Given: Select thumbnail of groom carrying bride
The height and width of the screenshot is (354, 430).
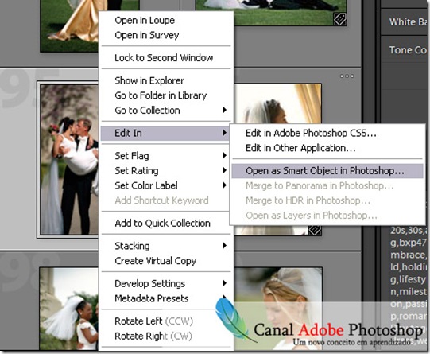Looking at the screenshot, I should 69,159.
